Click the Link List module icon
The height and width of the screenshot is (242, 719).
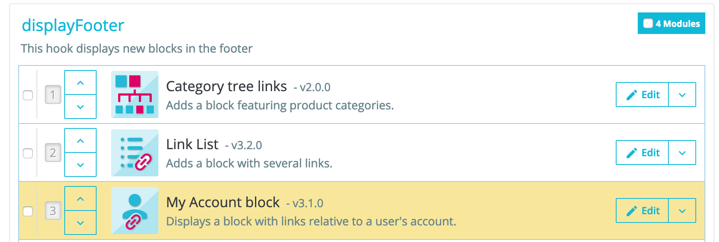coord(135,152)
